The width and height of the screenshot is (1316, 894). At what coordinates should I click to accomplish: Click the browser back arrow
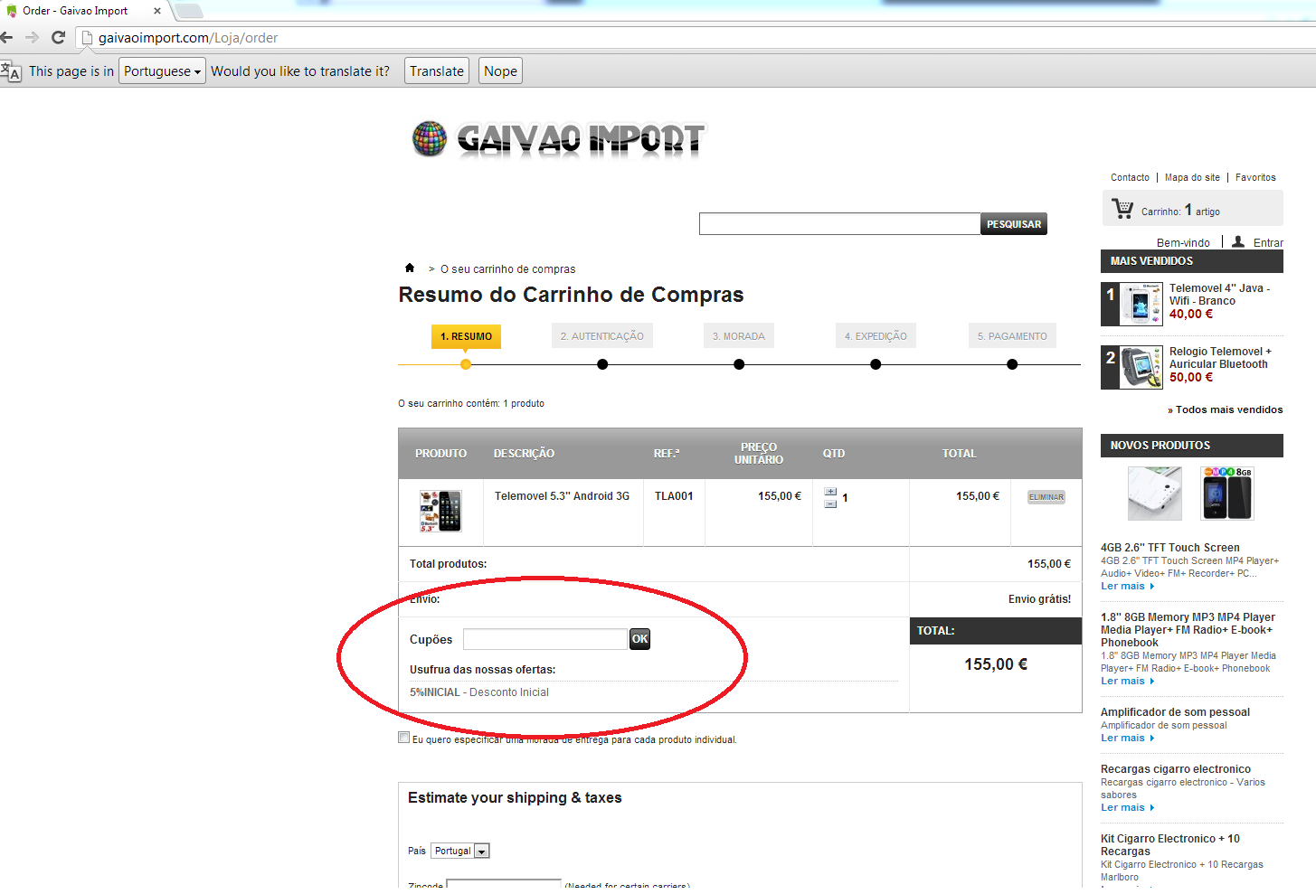[7, 37]
